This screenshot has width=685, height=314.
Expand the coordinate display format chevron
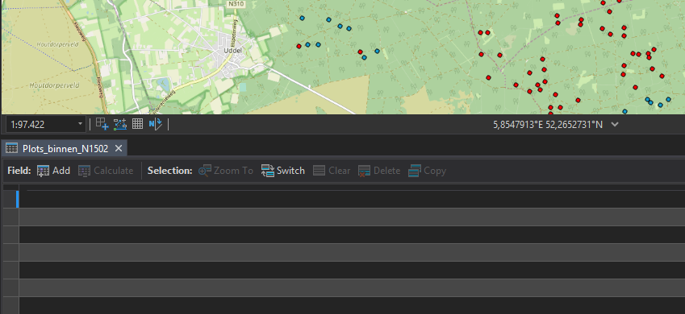pos(615,124)
